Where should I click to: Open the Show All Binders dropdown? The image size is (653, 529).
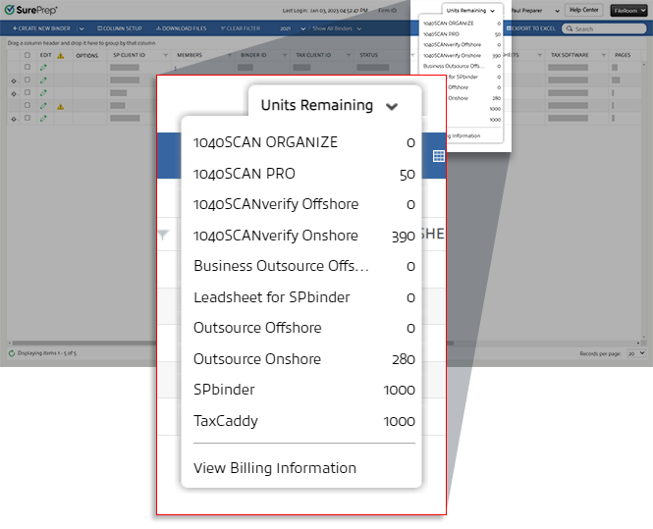coord(337,28)
